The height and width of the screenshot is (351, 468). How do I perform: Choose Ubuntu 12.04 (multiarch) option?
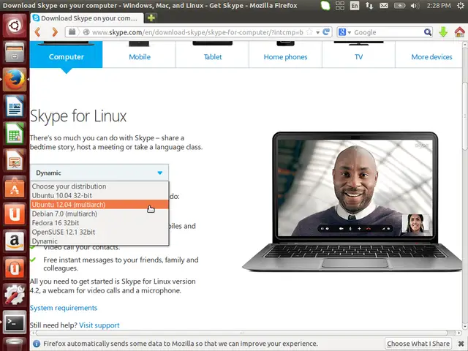click(99, 205)
